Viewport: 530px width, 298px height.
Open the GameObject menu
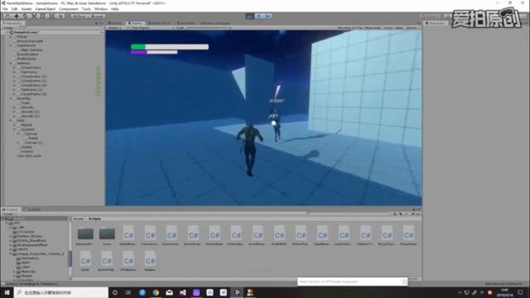pyautogui.click(x=46, y=9)
